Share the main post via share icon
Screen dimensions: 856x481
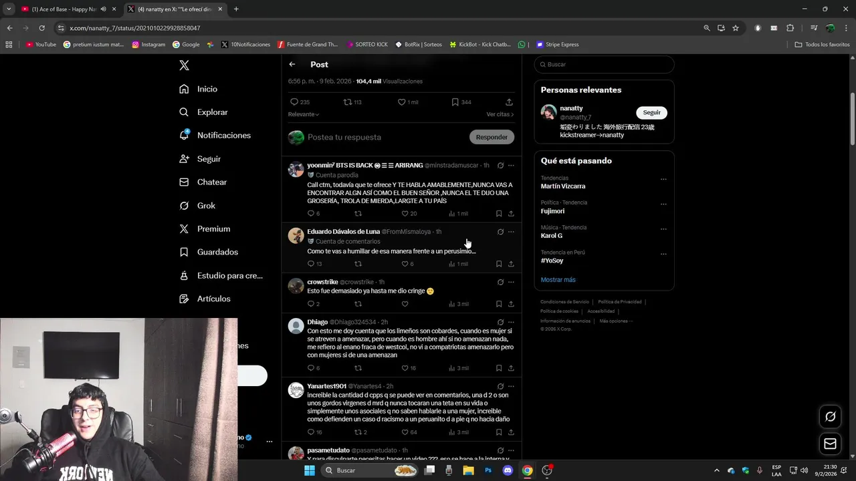point(509,102)
